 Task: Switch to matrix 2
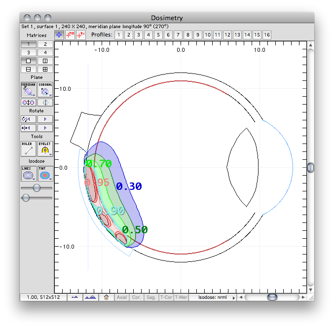click(x=45, y=44)
